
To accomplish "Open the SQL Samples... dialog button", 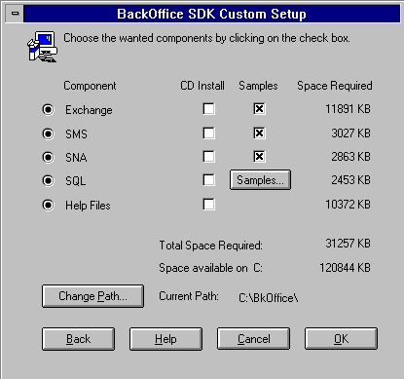I will (260, 180).
